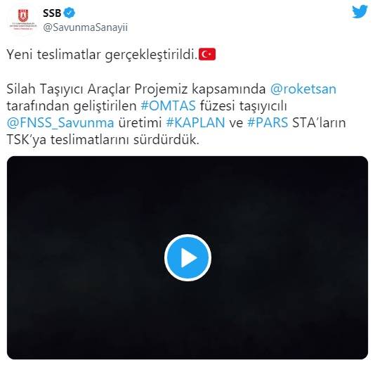The height and width of the screenshot is (365, 375).
Task: Play the embedded tweet video
Action: tap(187, 257)
